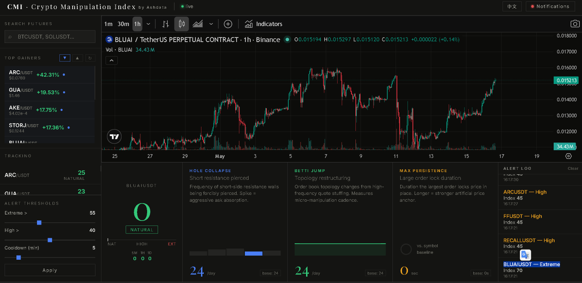This screenshot has width=582, height=283.
Task: Click the BLUAI coin logo icon
Action: coord(110,40)
